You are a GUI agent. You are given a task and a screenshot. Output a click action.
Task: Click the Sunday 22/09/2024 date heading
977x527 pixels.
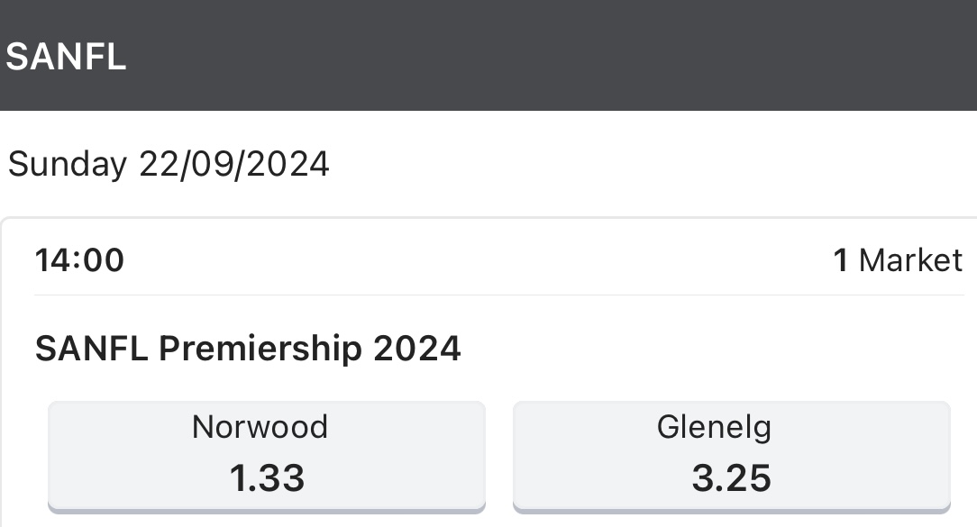[x=169, y=164]
